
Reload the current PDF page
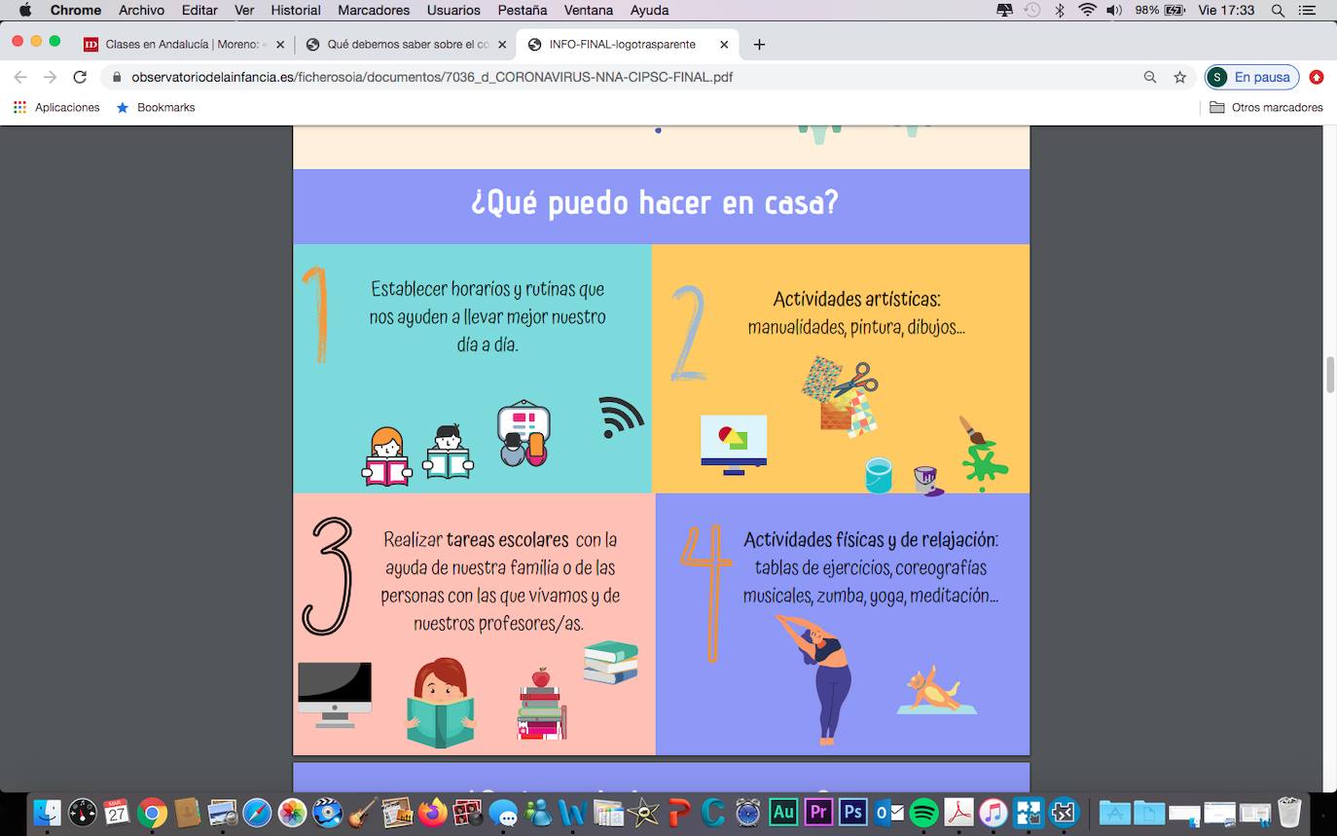coord(80,77)
